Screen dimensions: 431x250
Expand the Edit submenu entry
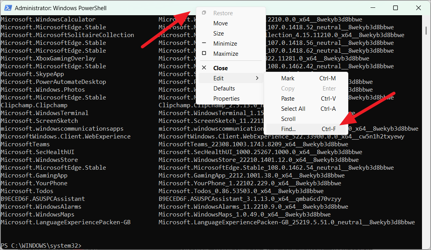click(x=231, y=78)
